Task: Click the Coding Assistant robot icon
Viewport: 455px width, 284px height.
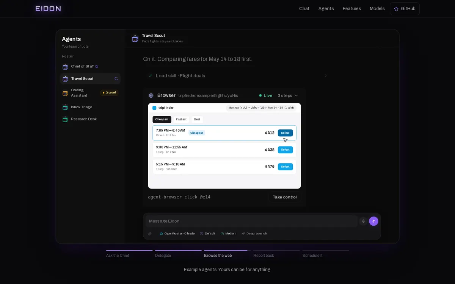Action: tap(65, 93)
